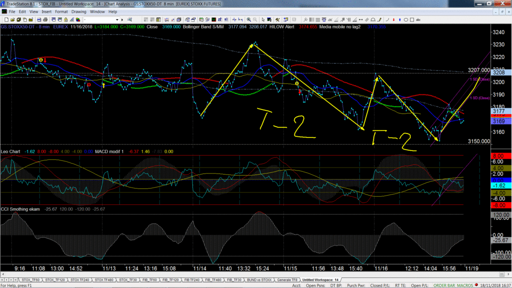Open the symbol dropdown in toolbar

117,19
